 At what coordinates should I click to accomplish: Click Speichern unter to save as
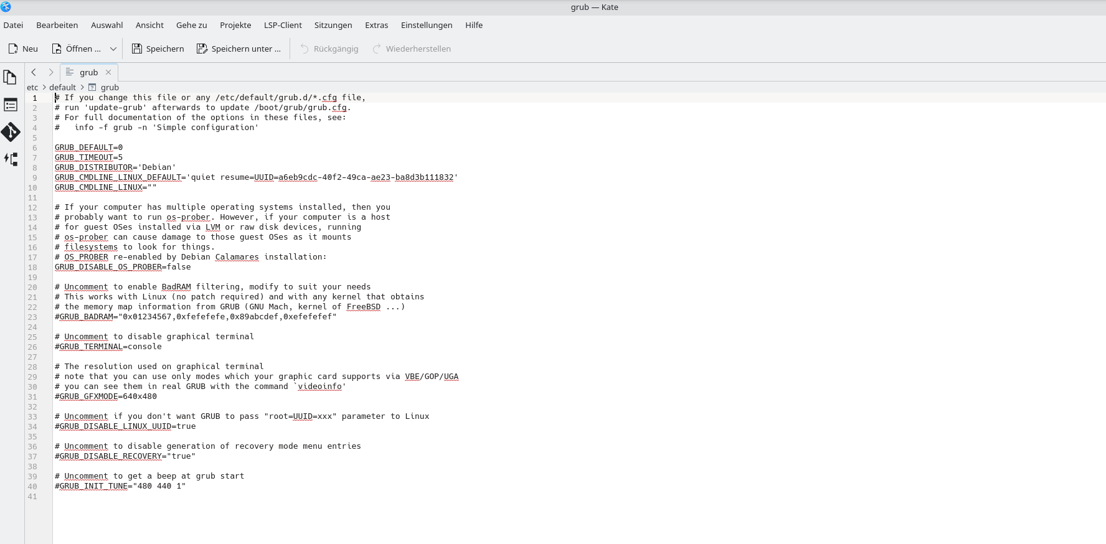[x=239, y=49]
